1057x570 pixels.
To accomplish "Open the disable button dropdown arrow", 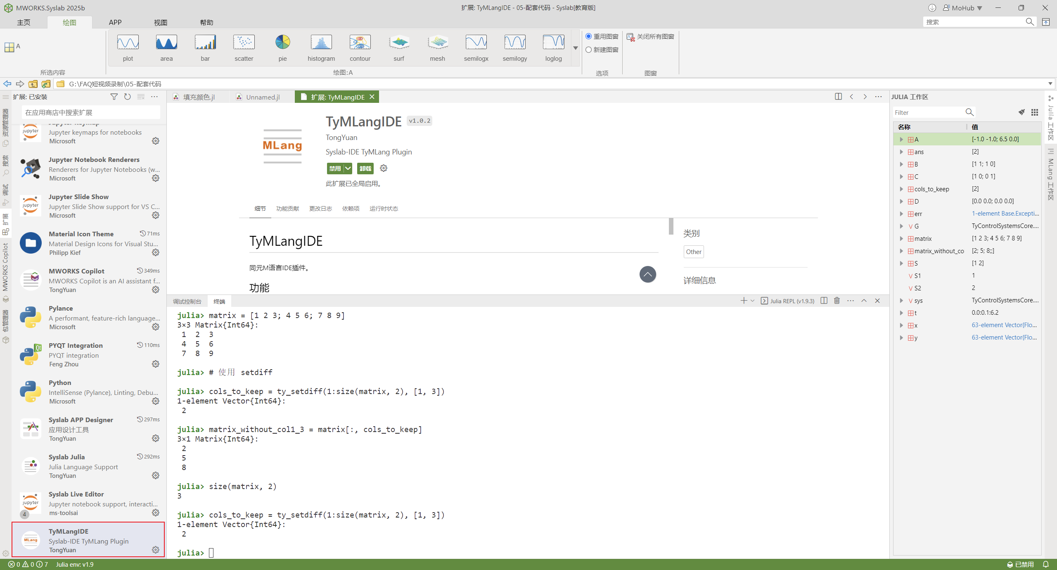I will [348, 168].
